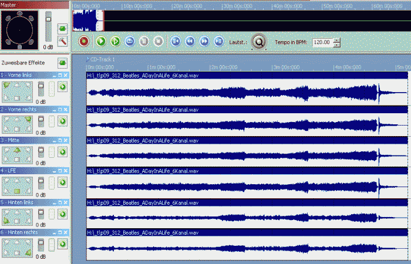The image size is (411, 264).
Task: Click the Pause button in transport bar
Action: [144, 42]
